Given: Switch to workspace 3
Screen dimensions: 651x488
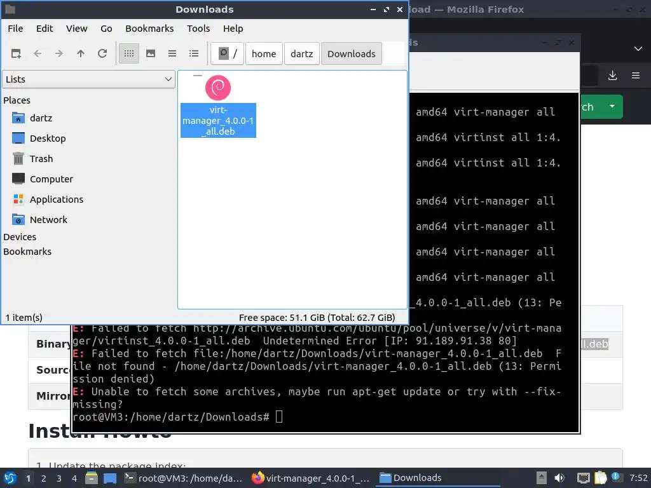Looking at the screenshot, I should [59, 478].
